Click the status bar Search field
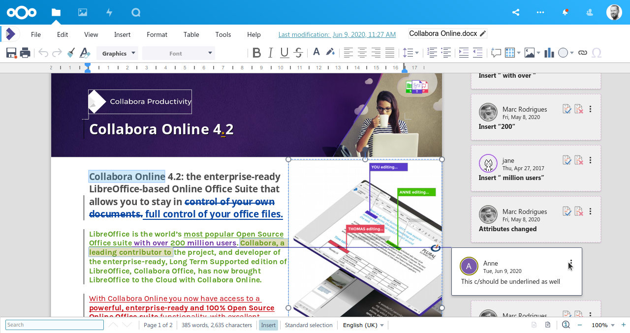630x333 pixels. coord(55,325)
